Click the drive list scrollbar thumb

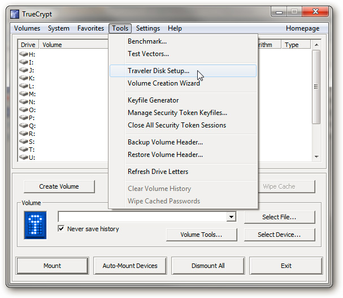coord(316,87)
